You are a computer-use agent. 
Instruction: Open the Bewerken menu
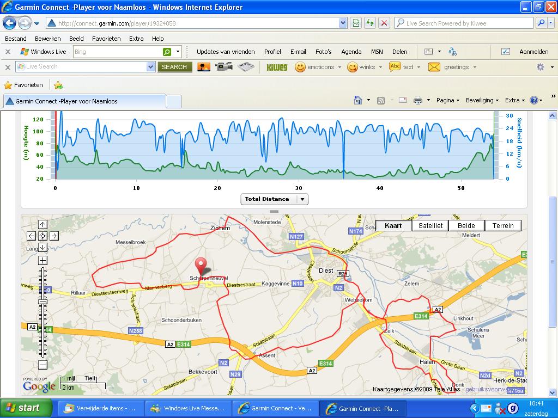tap(48, 39)
